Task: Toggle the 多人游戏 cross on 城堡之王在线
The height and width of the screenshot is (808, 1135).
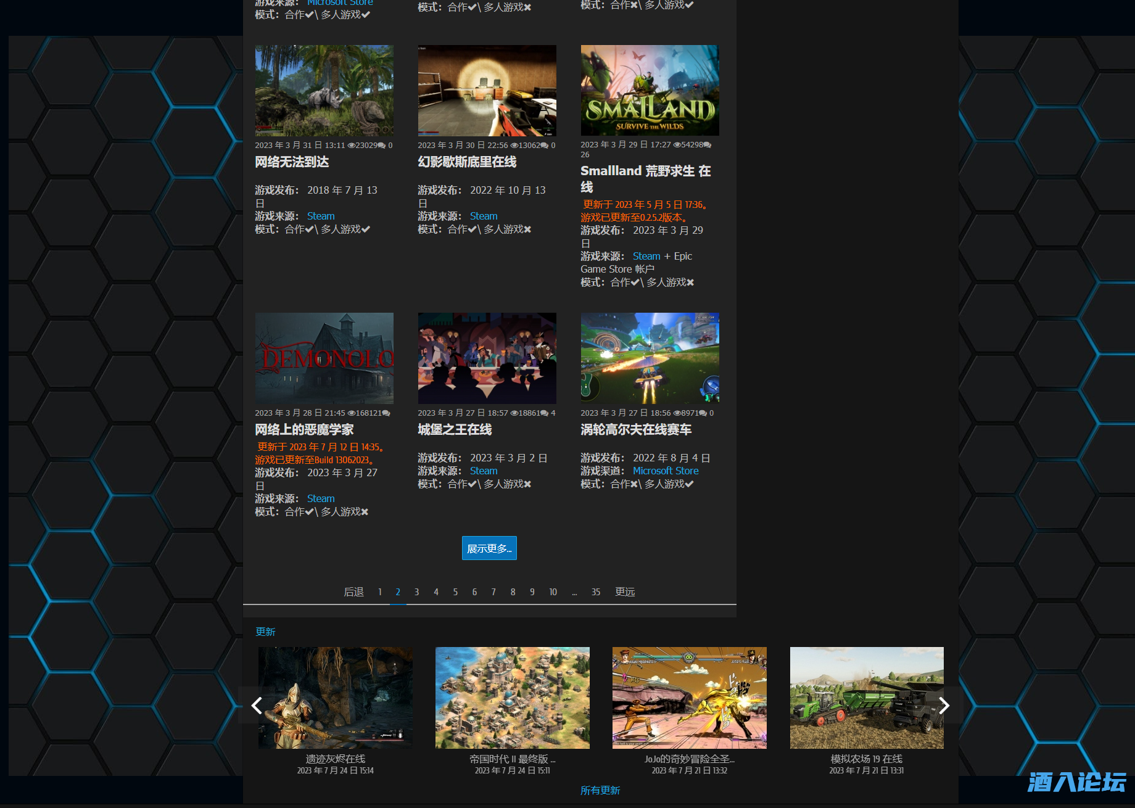Action: click(527, 484)
